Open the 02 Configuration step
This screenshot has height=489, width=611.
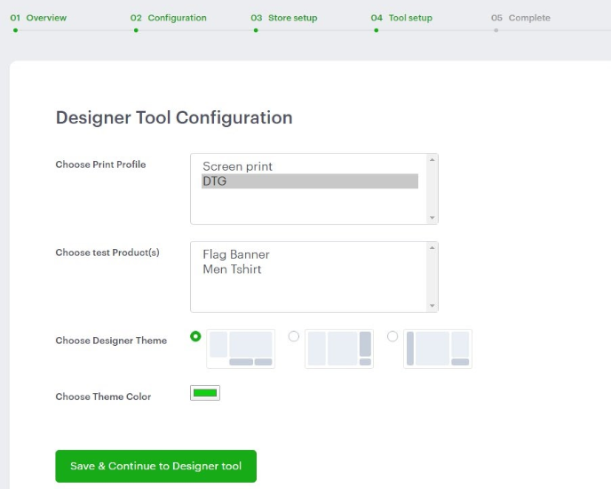168,18
